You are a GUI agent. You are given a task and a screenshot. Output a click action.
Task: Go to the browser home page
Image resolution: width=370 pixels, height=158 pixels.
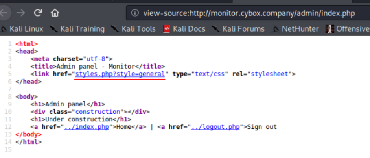tap(55, 13)
